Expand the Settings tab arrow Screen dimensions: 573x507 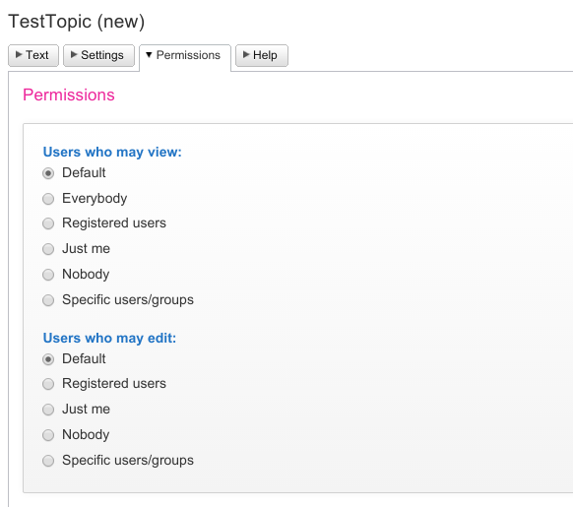[x=74, y=54]
